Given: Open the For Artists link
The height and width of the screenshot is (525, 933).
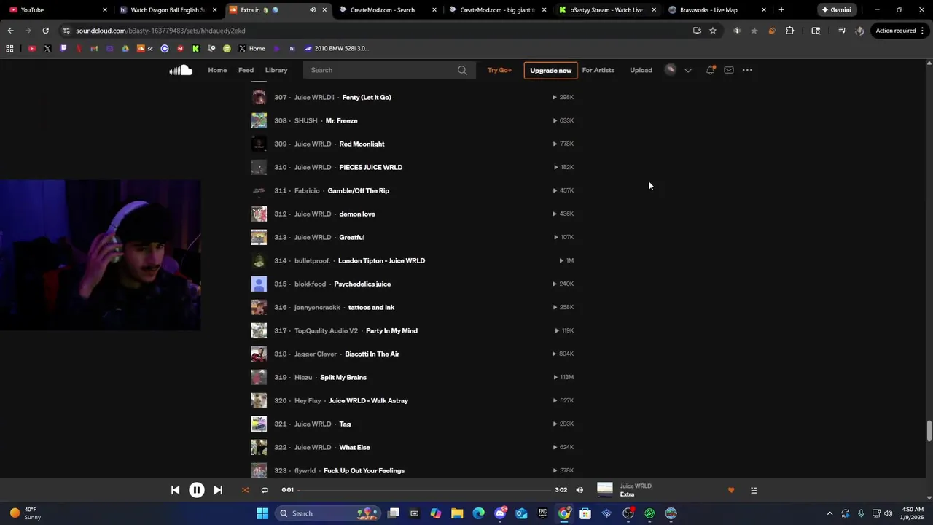Looking at the screenshot, I should click(598, 70).
